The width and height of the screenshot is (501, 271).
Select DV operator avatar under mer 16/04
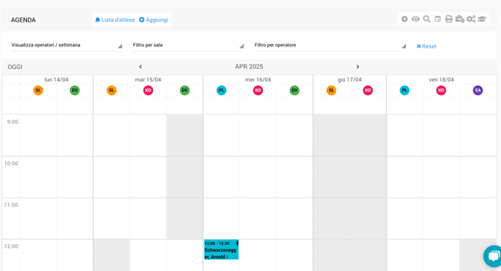pos(295,90)
